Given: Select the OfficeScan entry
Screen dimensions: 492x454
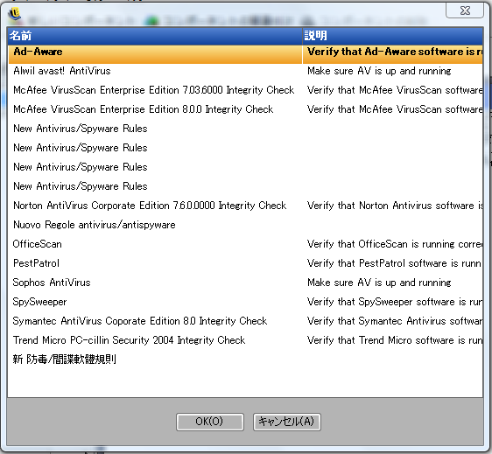Looking at the screenshot, I should pos(245,244).
